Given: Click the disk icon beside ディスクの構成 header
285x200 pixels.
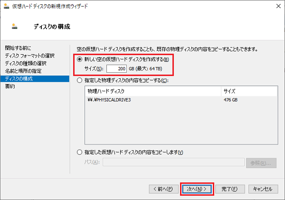Looking at the screenshot, I should (13, 26).
